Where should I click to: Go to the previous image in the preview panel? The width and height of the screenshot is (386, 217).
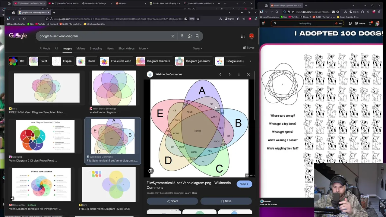220,74
